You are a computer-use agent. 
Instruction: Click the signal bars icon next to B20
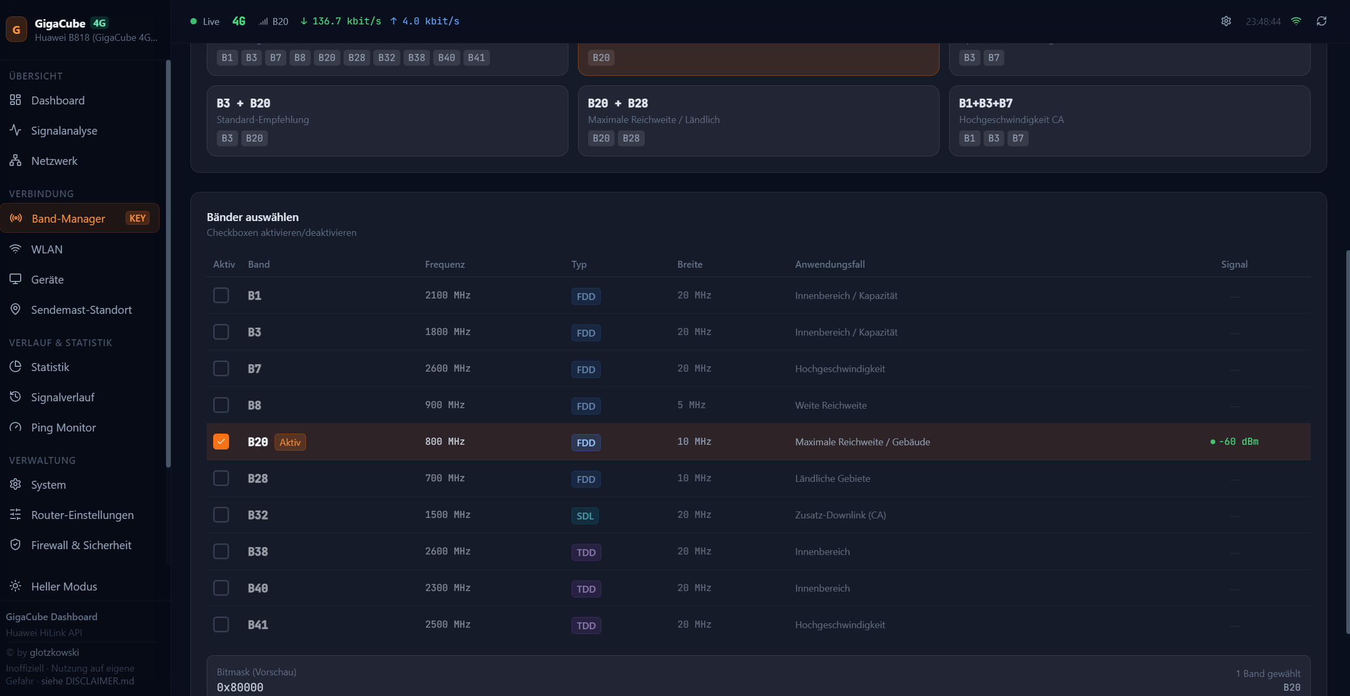(x=264, y=22)
